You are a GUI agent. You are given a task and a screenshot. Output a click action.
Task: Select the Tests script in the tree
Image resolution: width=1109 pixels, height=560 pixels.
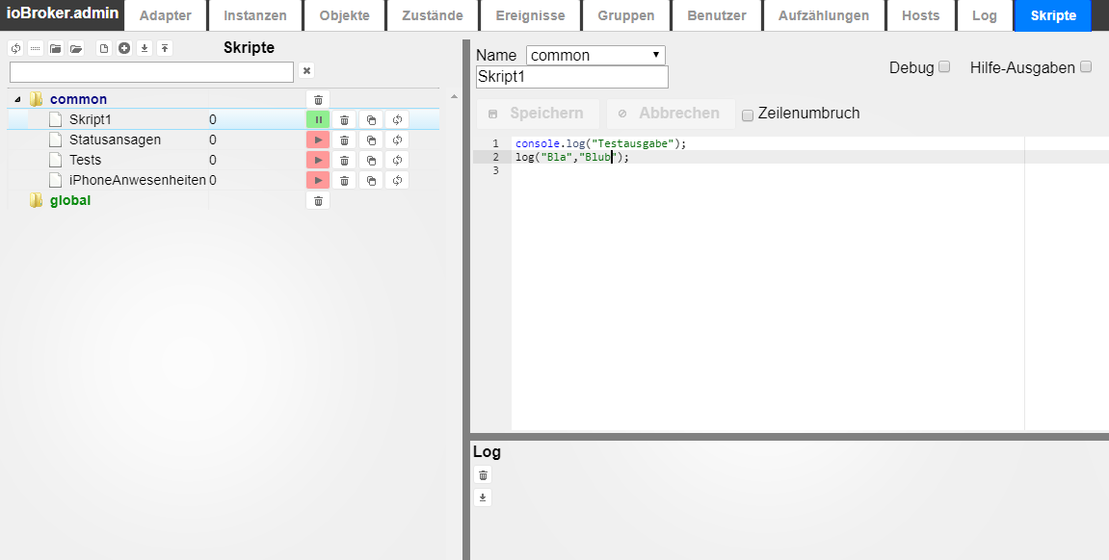(86, 160)
